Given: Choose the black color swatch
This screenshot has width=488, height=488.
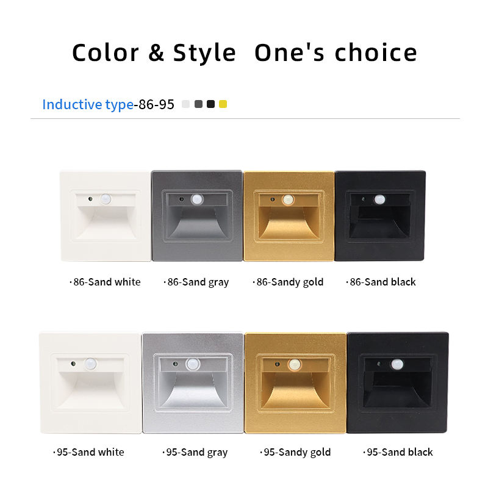Looking at the screenshot, I should pos(210,104).
